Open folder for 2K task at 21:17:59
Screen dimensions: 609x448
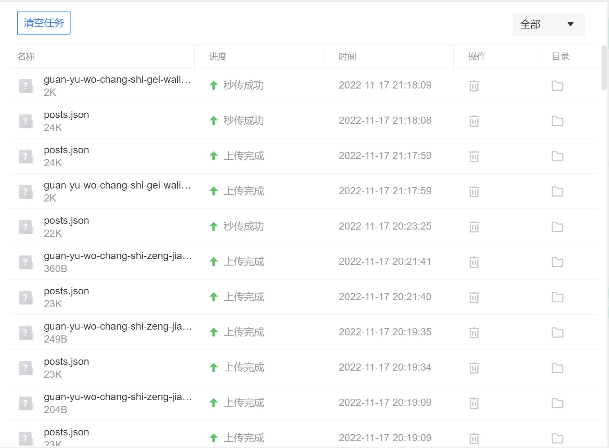(x=557, y=191)
